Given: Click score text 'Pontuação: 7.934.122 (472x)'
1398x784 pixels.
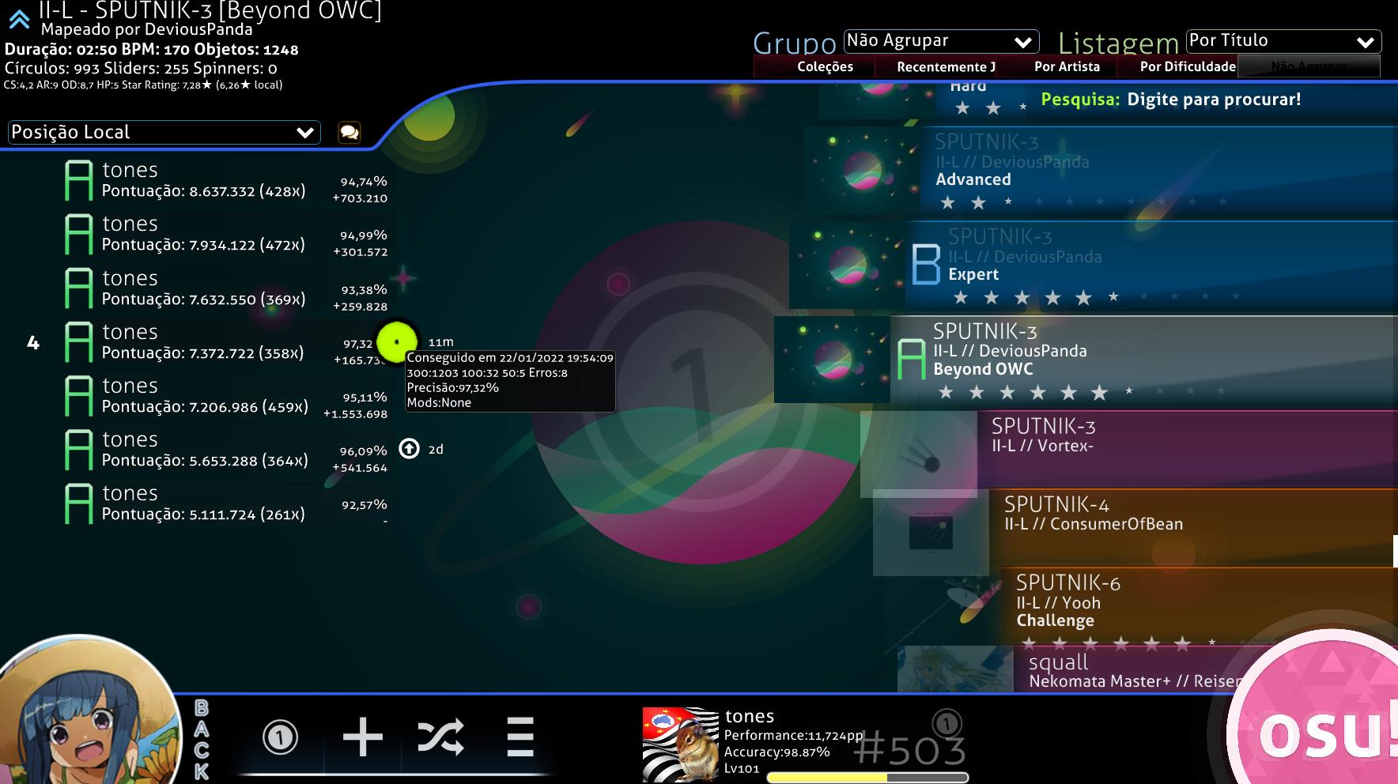Looking at the screenshot, I should point(204,245).
